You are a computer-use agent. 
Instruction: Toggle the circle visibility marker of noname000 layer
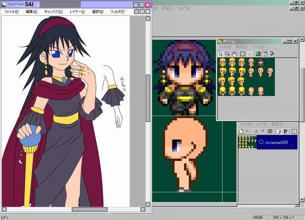(x=261, y=142)
